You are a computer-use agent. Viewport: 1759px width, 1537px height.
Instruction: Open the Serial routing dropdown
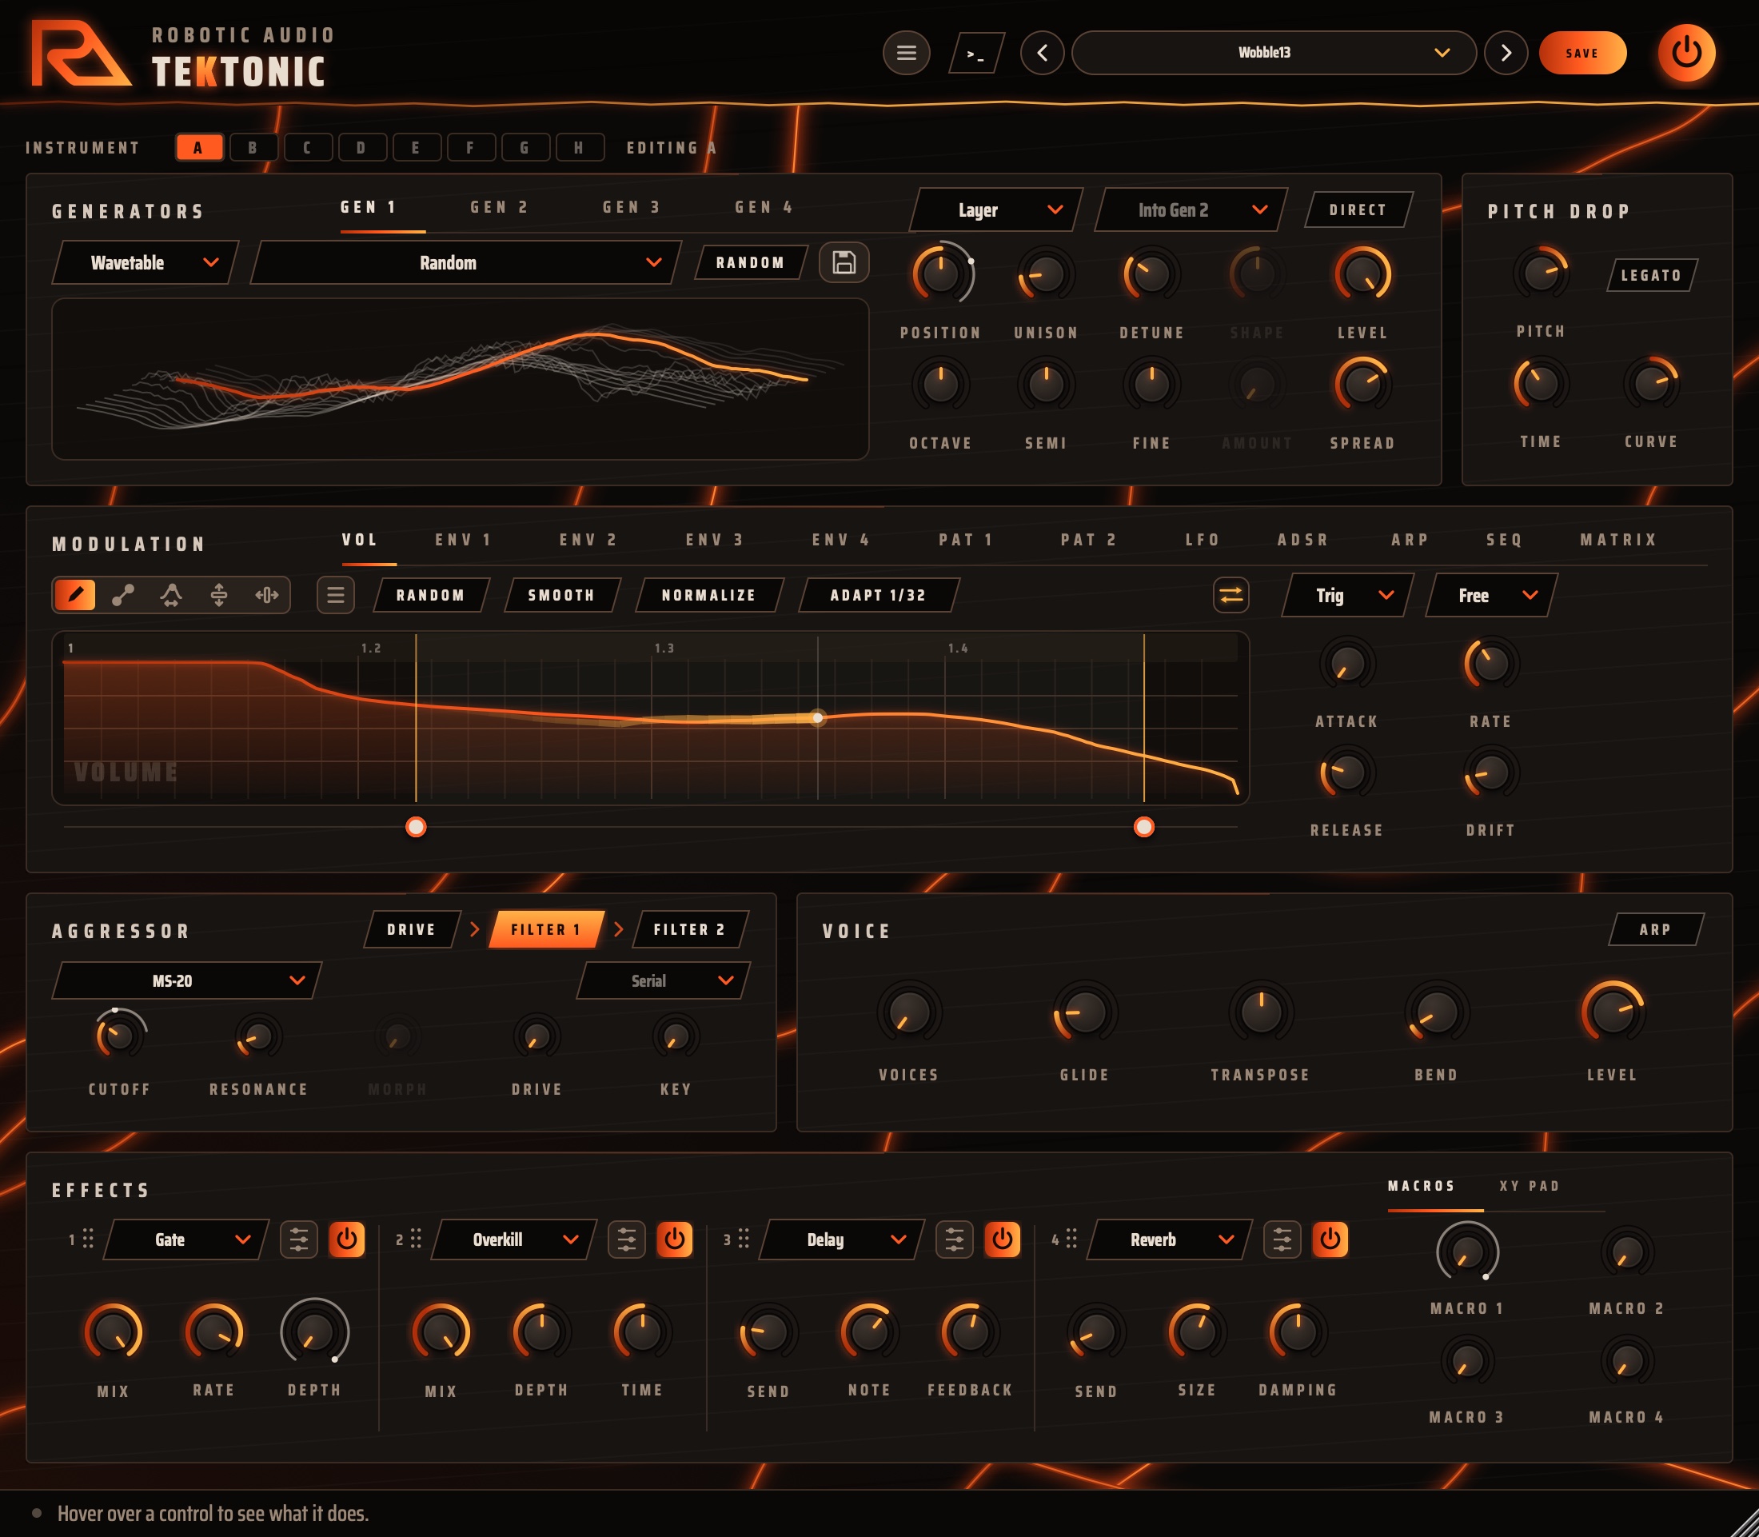tap(664, 980)
